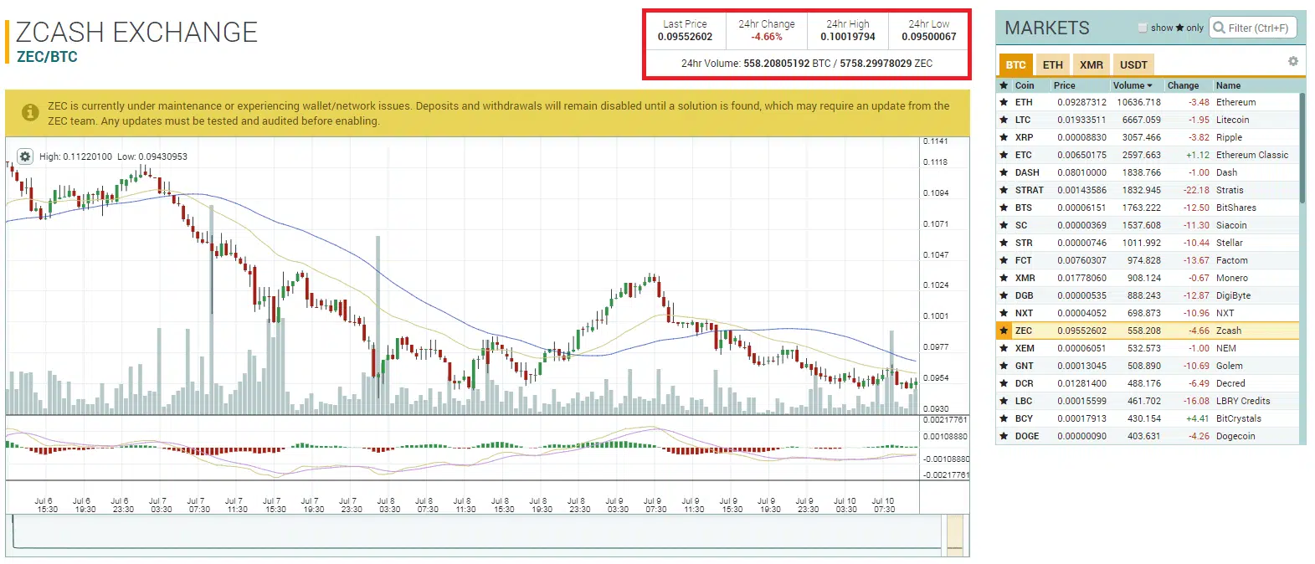This screenshot has width=1315, height=564.
Task: Click the chart High 0.11220100 label
Action: click(75, 156)
